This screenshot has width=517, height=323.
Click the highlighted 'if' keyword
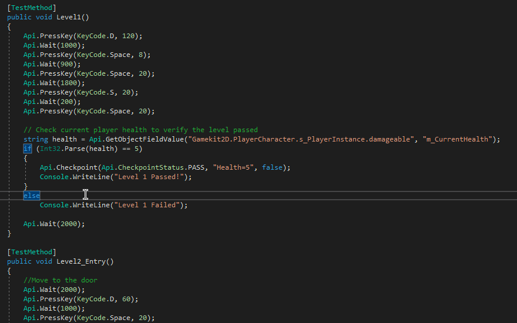tap(28, 149)
